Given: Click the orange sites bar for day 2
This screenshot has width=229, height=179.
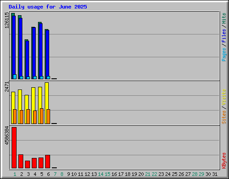Looking at the screenshot, I should [x=21, y=117].
